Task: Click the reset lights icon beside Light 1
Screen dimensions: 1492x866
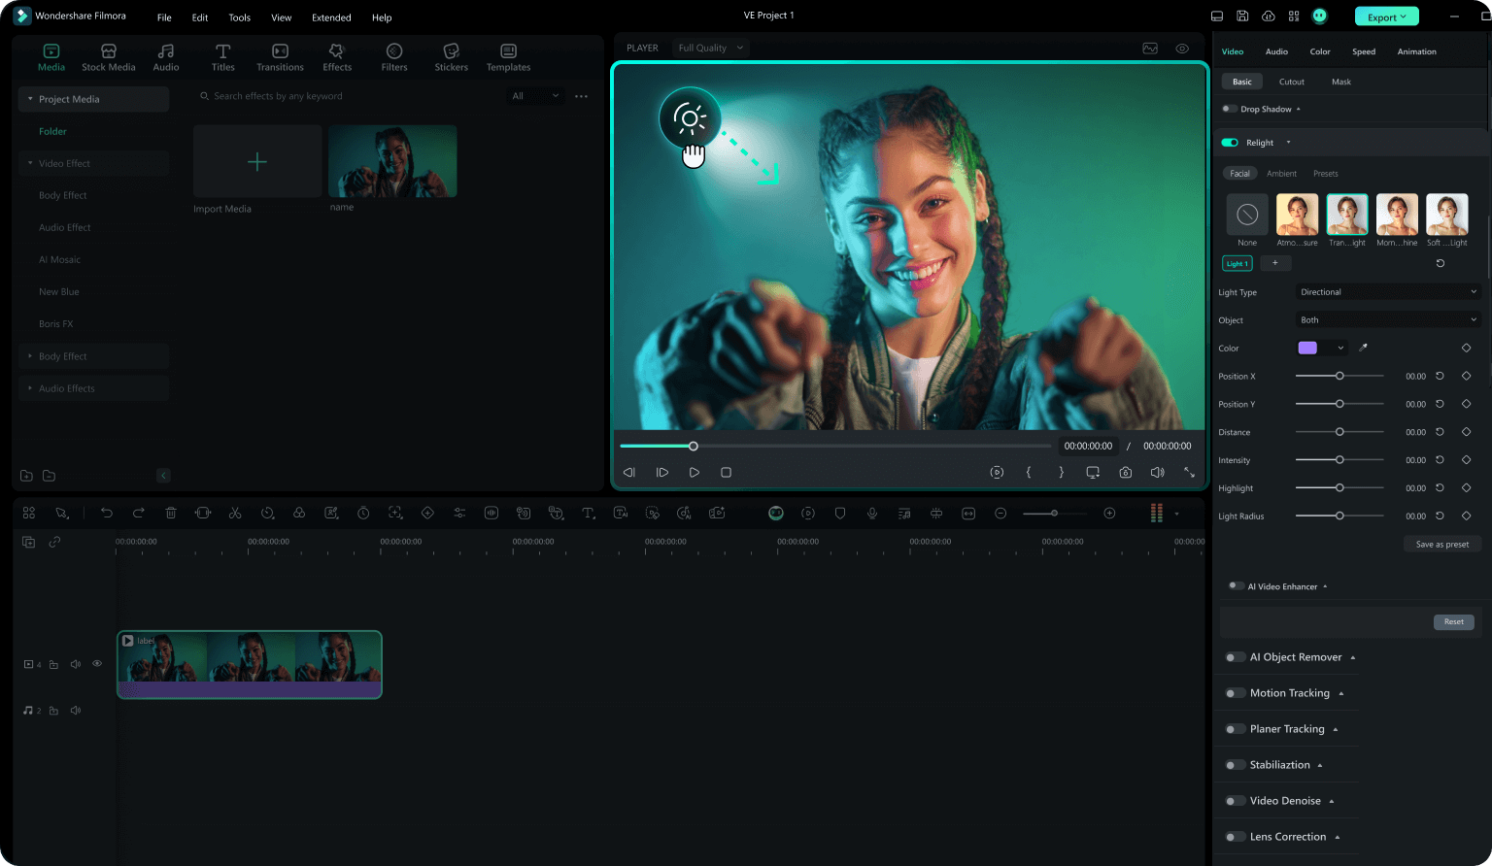Action: [1441, 263]
